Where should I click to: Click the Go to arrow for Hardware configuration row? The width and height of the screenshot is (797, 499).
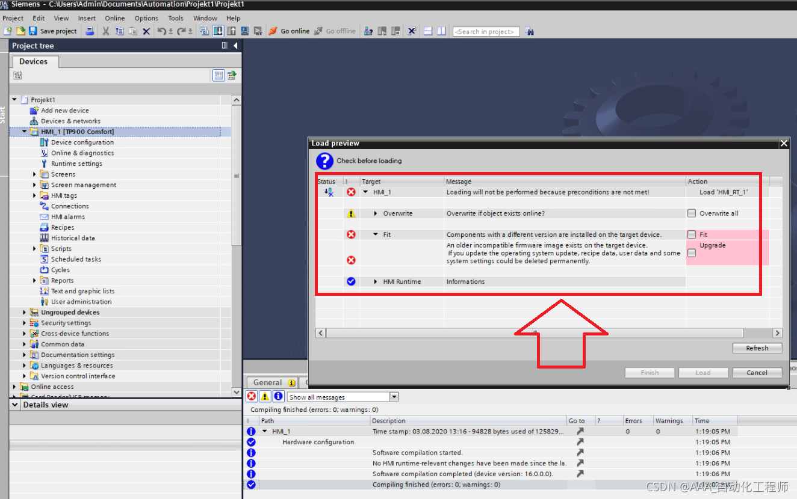tap(580, 442)
